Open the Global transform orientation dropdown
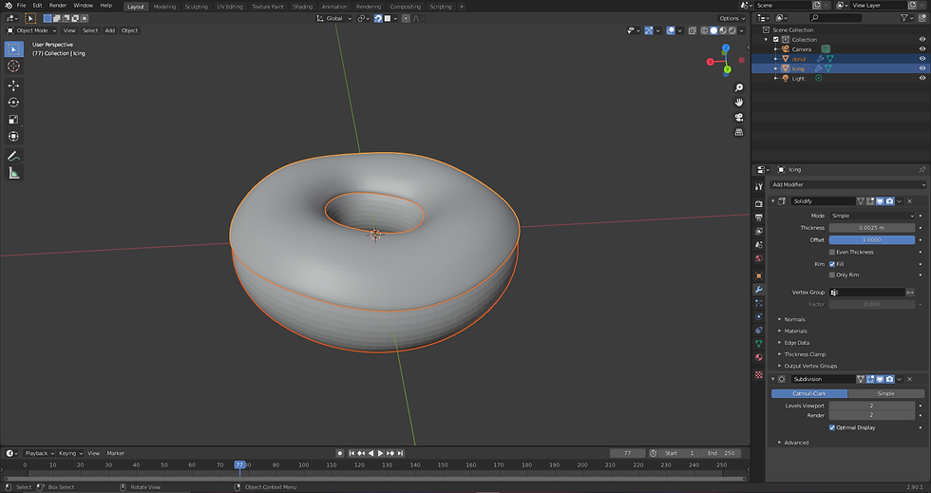 pos(333,18)
